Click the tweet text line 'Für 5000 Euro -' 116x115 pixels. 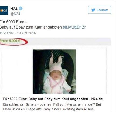click(x=13, y=22)
